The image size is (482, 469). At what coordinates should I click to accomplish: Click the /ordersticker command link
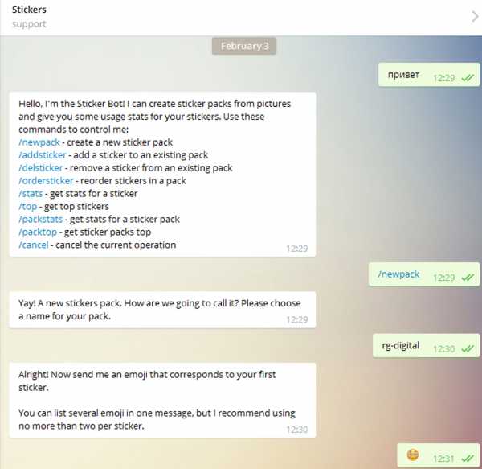[x=46, y=181]
